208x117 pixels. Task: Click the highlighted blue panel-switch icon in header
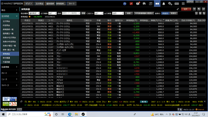[x=157, y=4]
